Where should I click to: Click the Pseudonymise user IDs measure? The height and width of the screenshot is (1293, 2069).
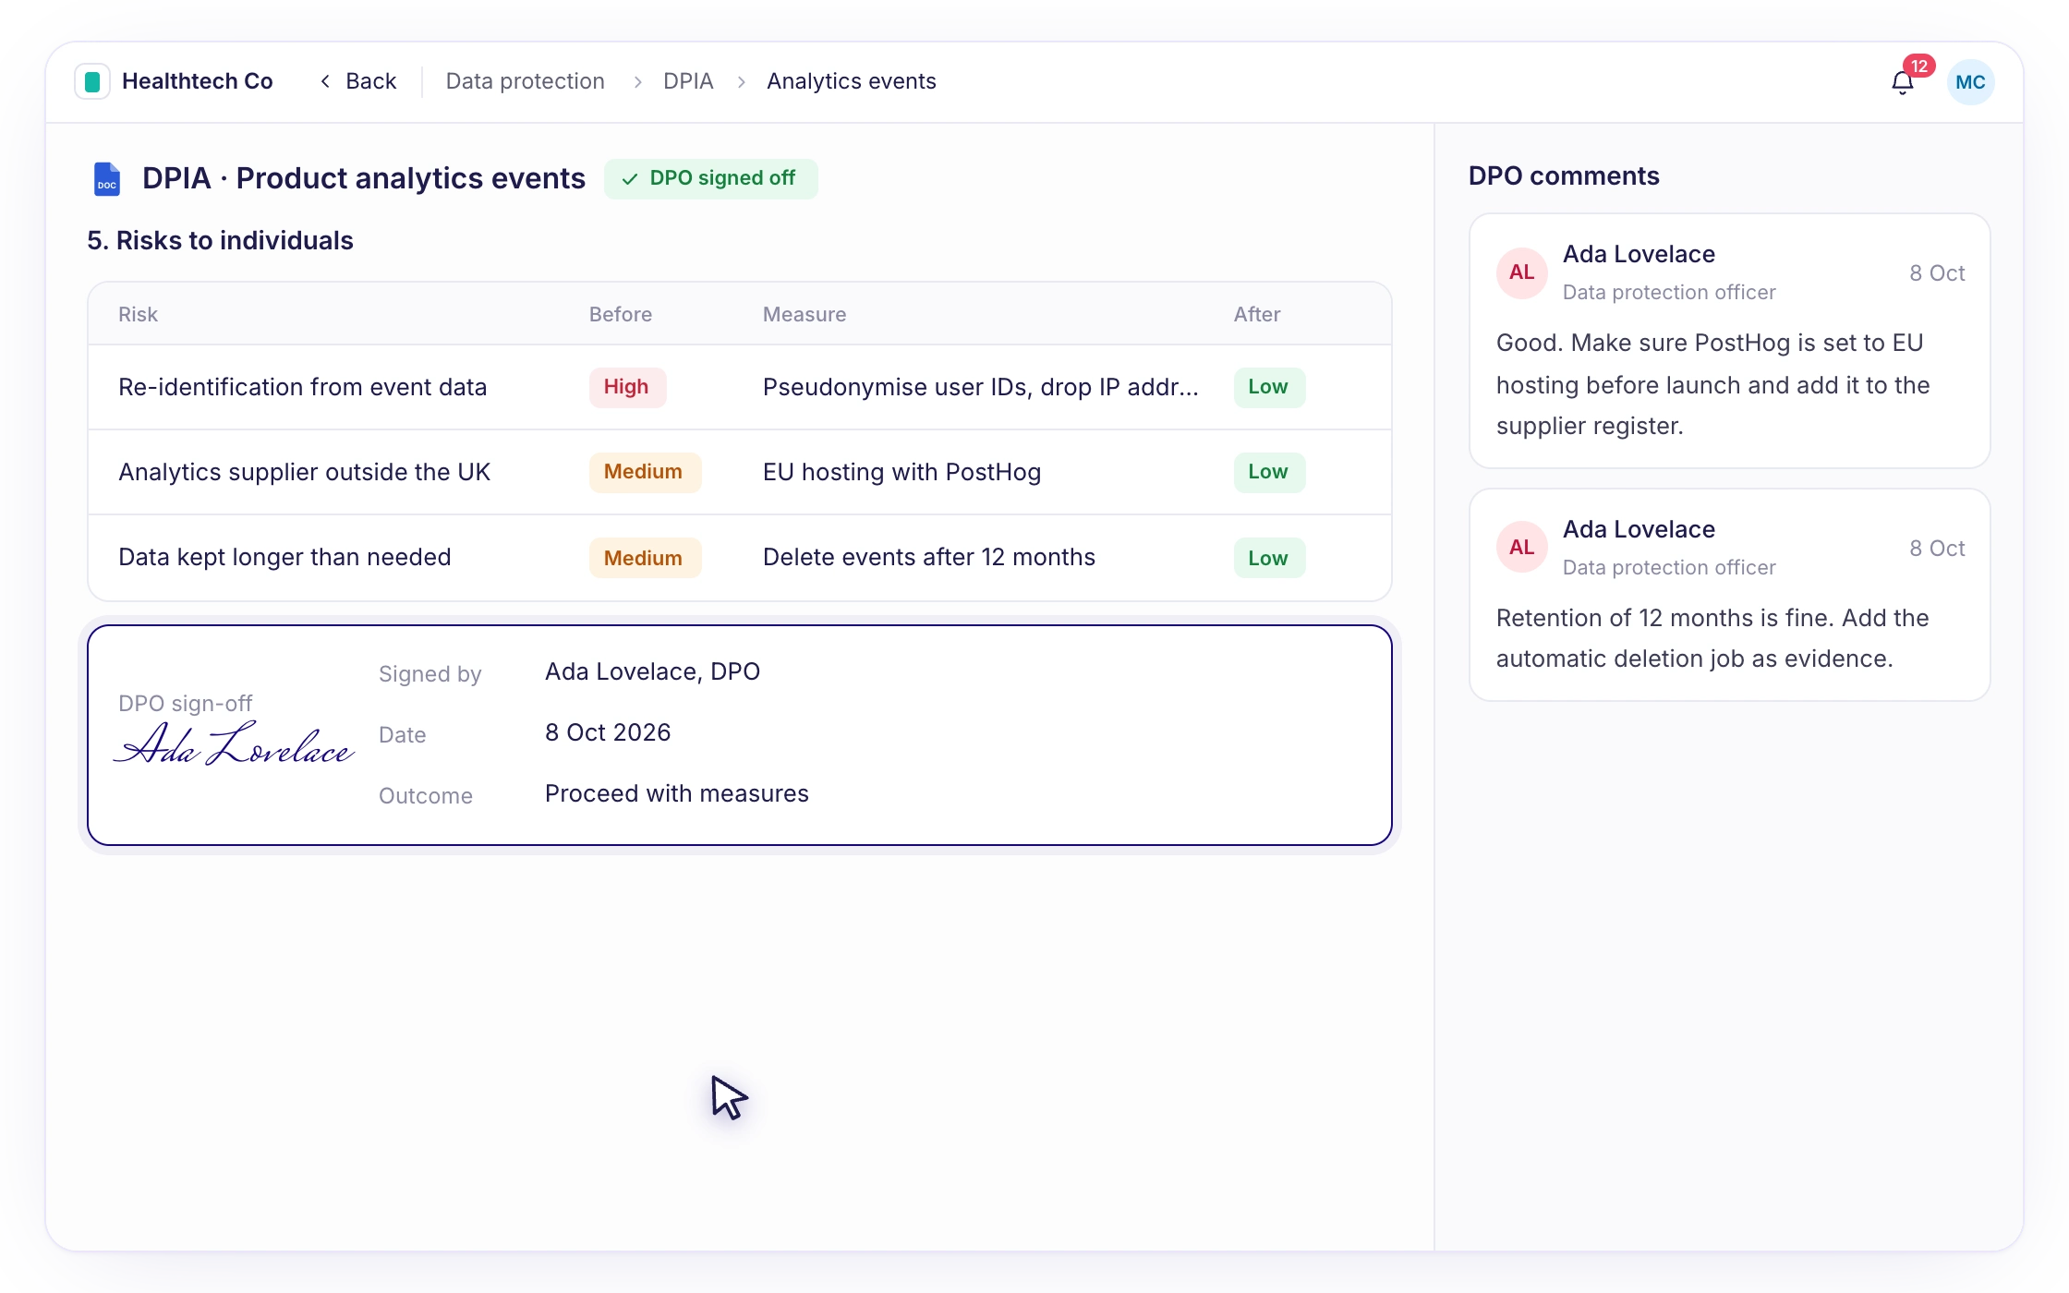click(981, 387)
